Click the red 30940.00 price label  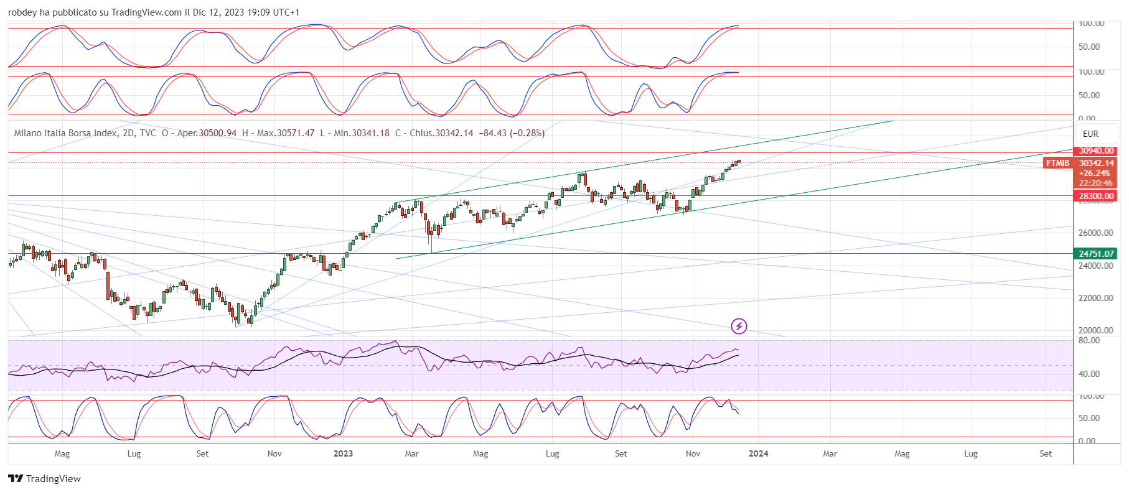1096,151
